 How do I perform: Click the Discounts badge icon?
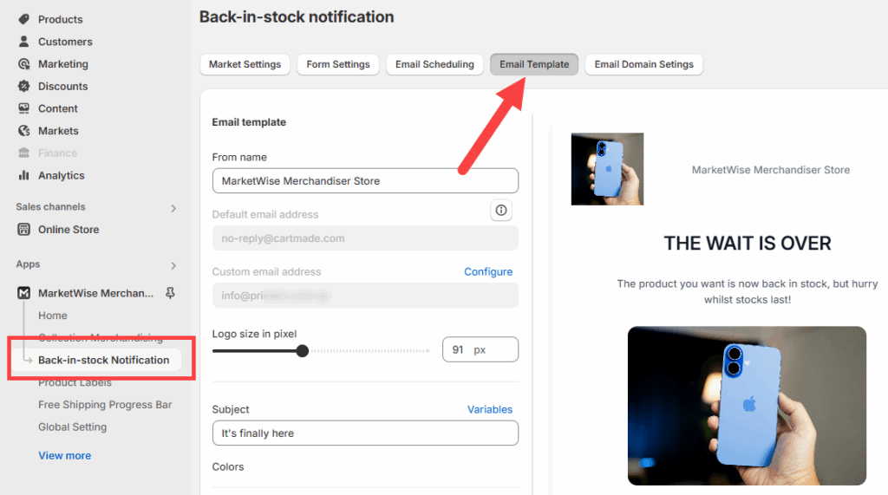pos(23,87)
